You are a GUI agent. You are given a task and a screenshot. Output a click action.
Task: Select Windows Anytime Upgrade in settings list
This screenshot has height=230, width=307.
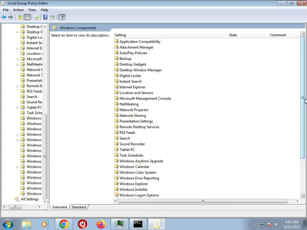141,161
